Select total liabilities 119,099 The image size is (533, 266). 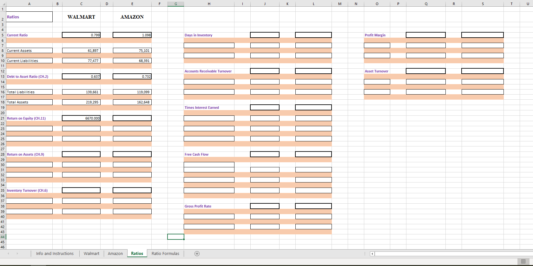tap(132, 92)
